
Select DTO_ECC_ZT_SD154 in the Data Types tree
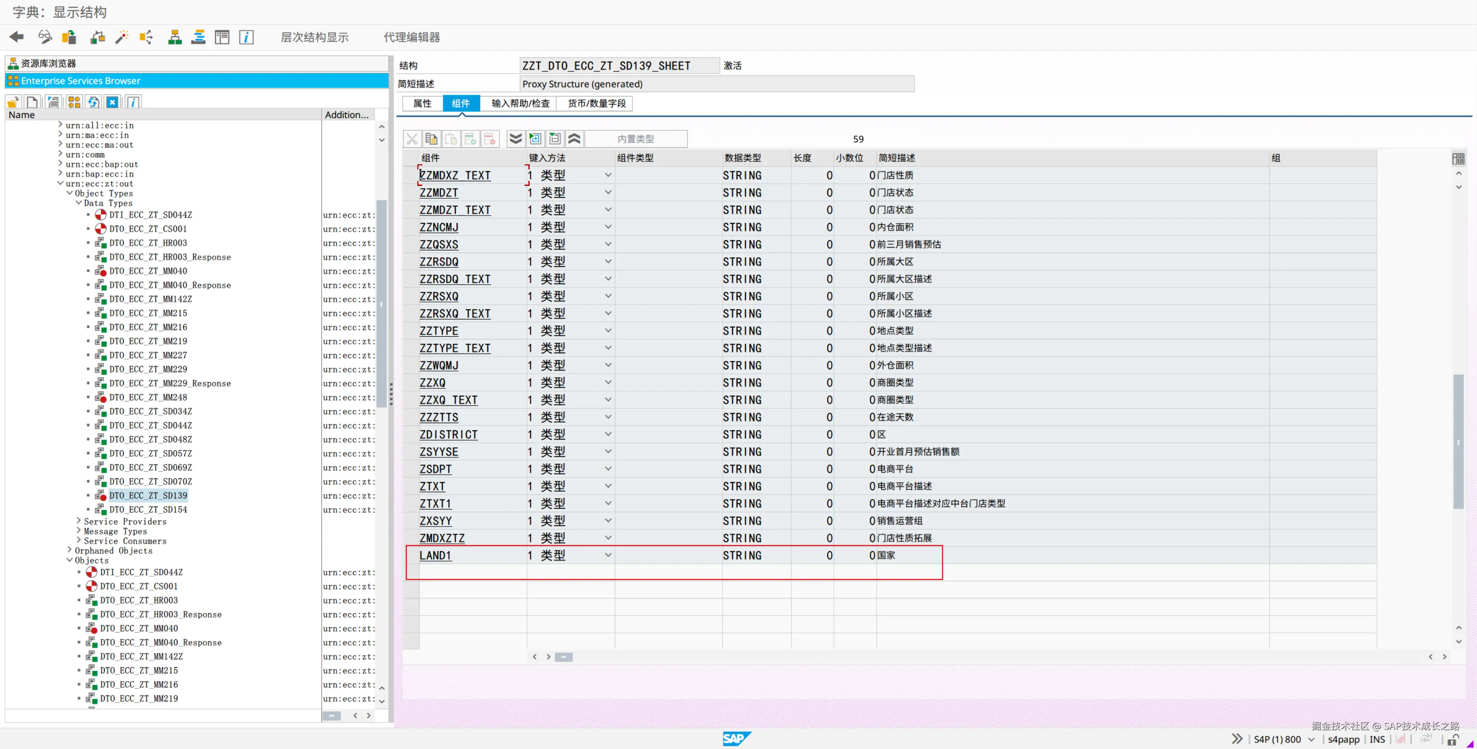pos(148,509)
